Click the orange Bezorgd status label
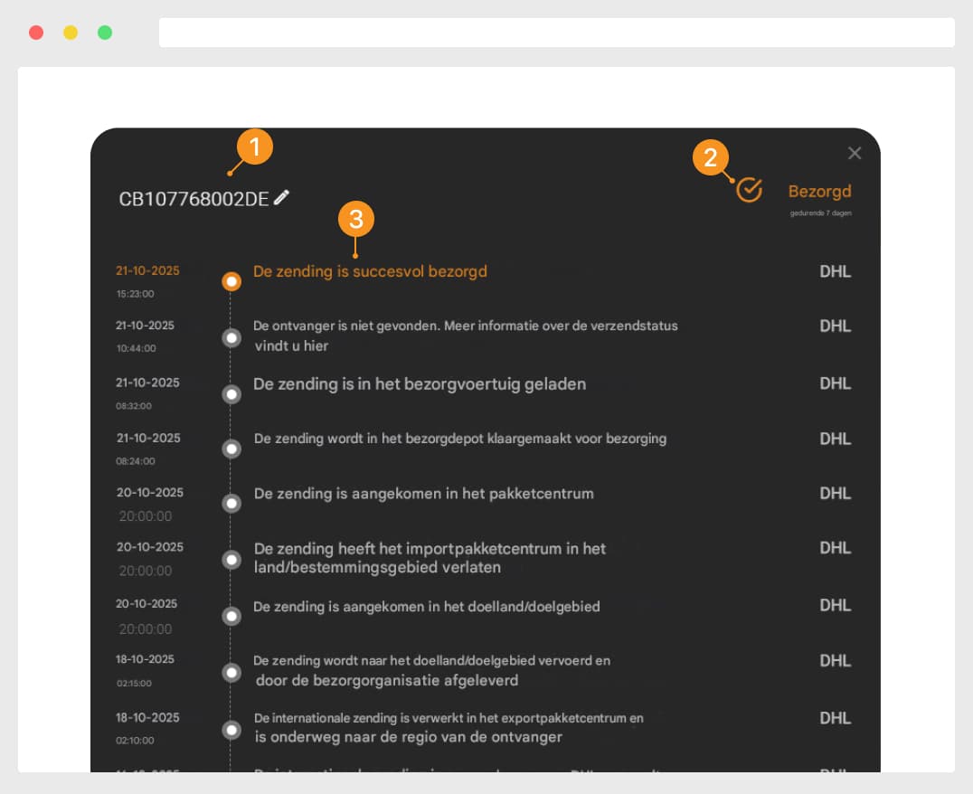973x794 pixels. 819,192
